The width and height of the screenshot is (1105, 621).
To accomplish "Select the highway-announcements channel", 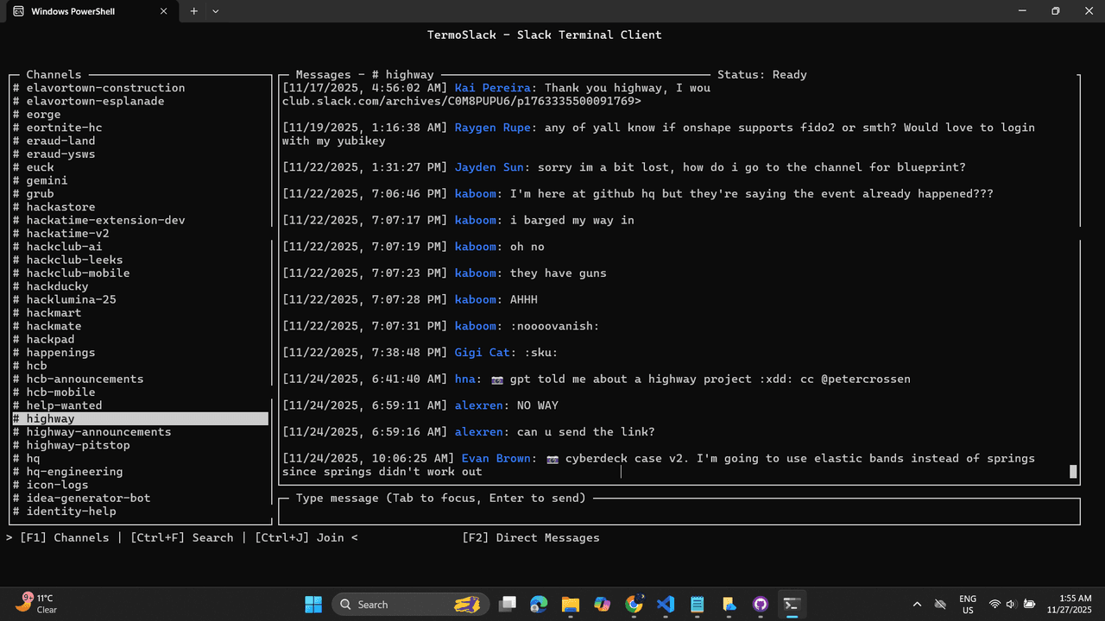I will click(x=98, y=432).
